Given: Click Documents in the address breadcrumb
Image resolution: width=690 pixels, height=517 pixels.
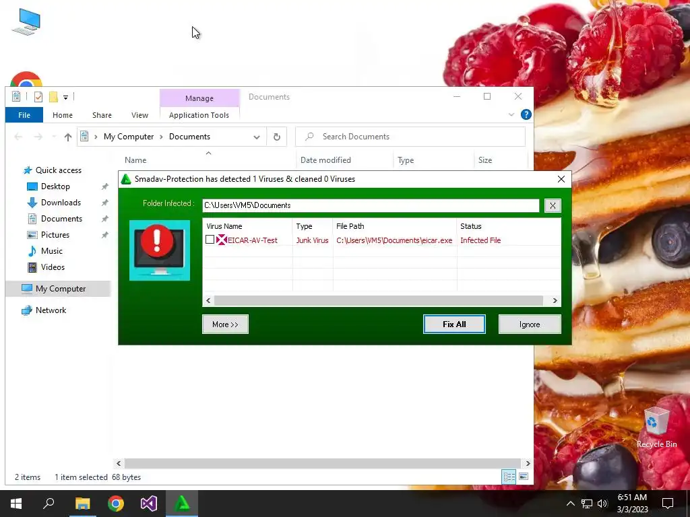Looking at the screenshot, I should click(x=189, y=137).
